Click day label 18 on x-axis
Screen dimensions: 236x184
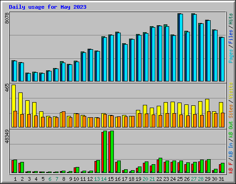131,179
